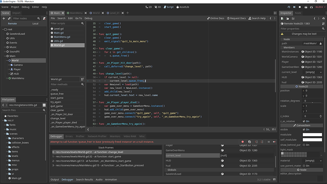Toggle split view in FileSystem panel

coord(44,105)
